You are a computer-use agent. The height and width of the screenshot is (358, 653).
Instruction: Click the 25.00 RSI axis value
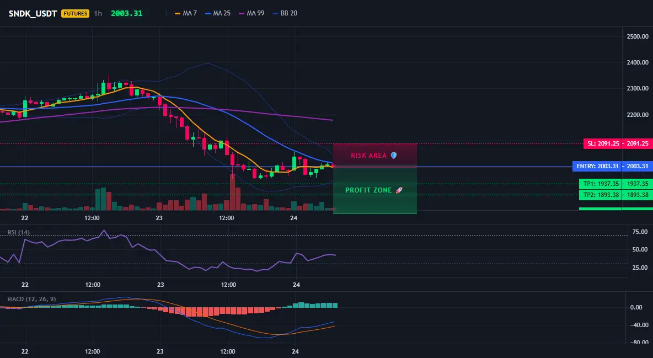(640, 268)
